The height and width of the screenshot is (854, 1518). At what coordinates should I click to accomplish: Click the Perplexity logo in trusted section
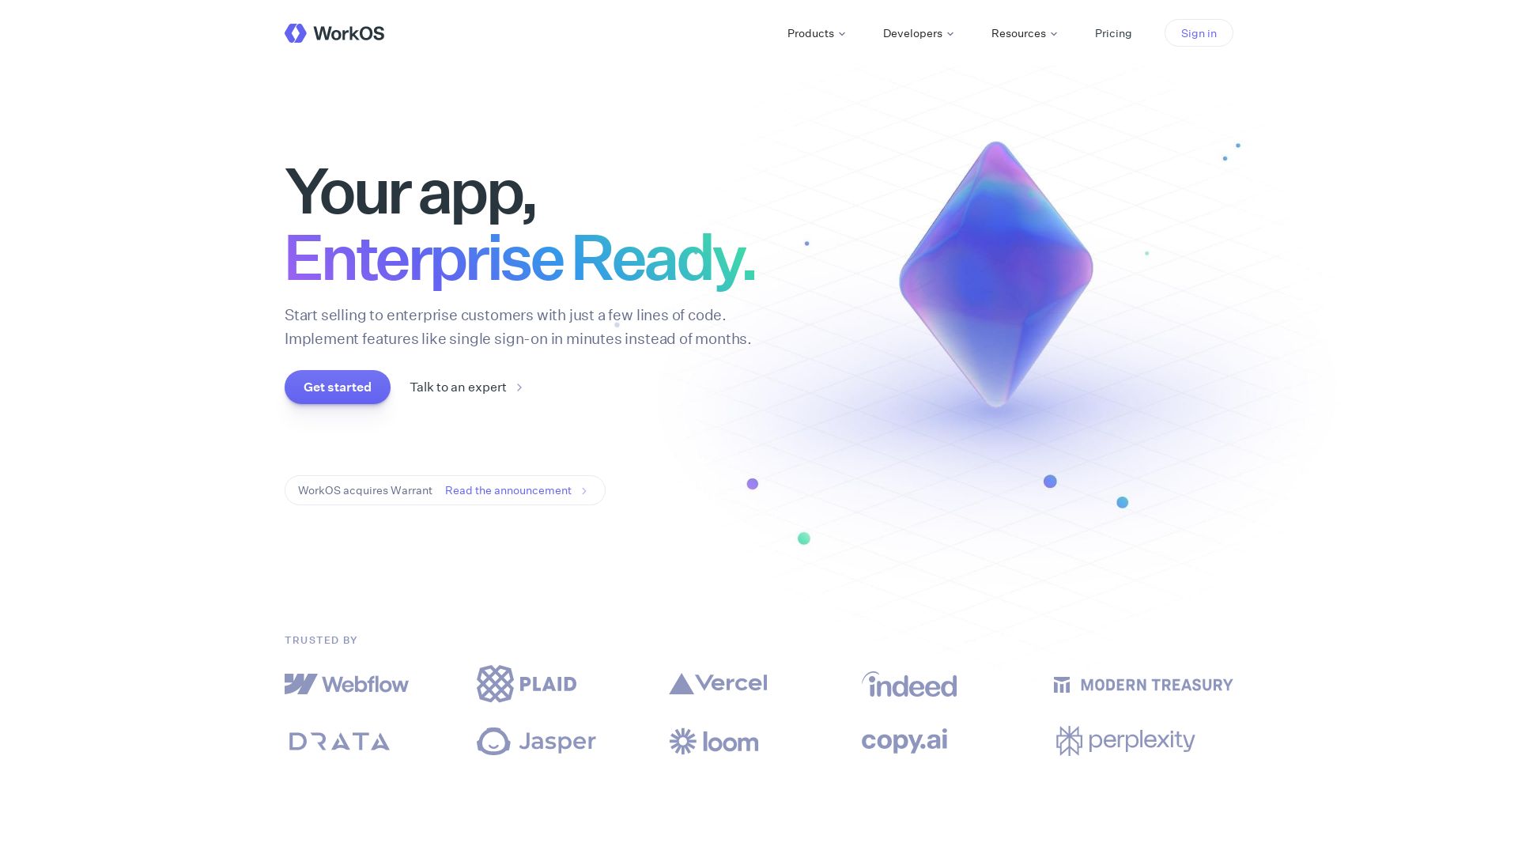click(1124, 740)
